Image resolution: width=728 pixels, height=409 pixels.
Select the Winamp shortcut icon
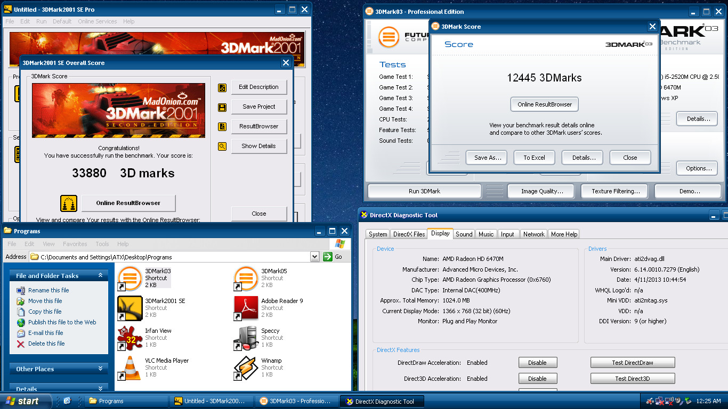click(246, 368)
